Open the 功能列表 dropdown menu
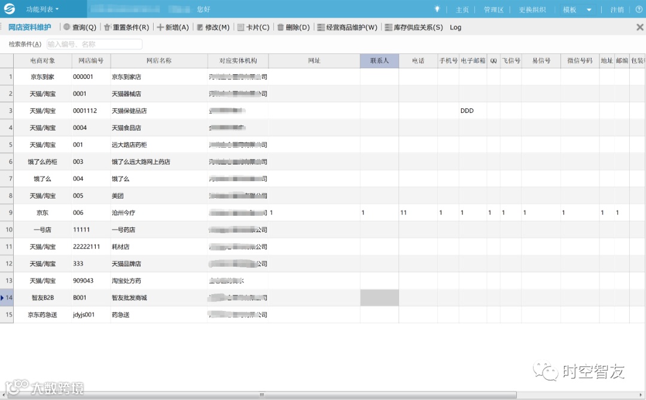The width and height of the screenshot is (646, 400). [x=42, y=9]
